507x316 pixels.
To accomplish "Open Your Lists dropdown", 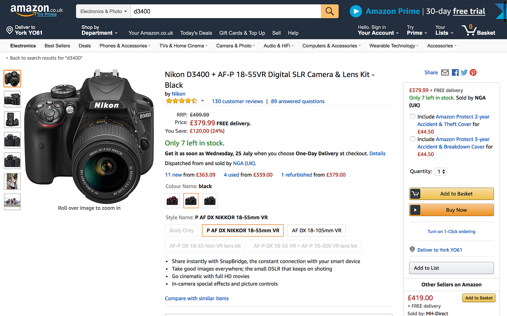I will (444, 30).
